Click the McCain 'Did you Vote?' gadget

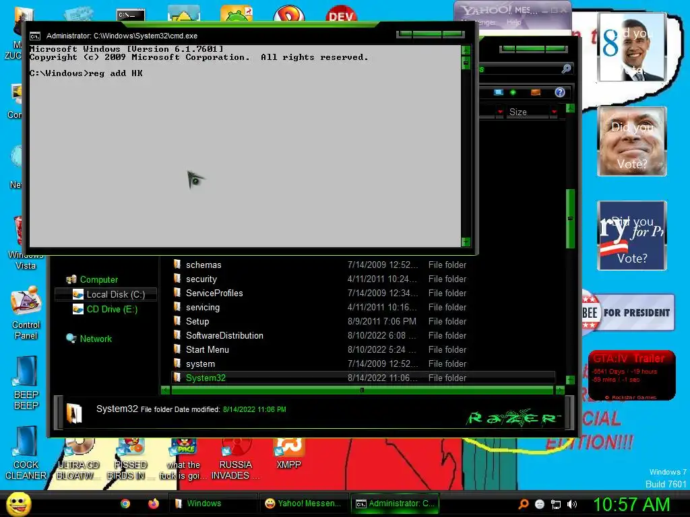click(x=632, y=141)
